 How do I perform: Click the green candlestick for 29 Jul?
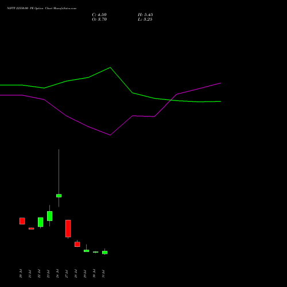click(87, 251)
